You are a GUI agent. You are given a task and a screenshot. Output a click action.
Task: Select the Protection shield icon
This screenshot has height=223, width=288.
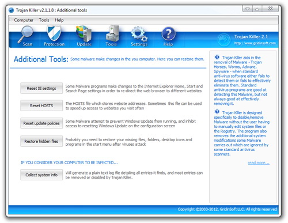coord(54,33)
